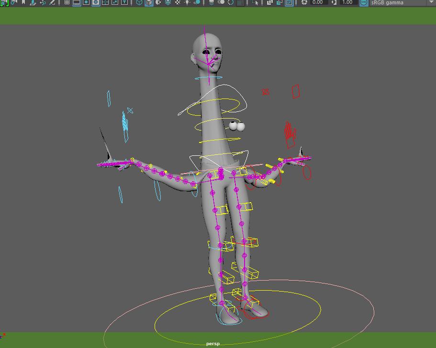The height and width of the screenshot is (348, 436).
Task: Toggle textured checkerboard display icon
Action: pyautogui.click(x=178, y=2)
